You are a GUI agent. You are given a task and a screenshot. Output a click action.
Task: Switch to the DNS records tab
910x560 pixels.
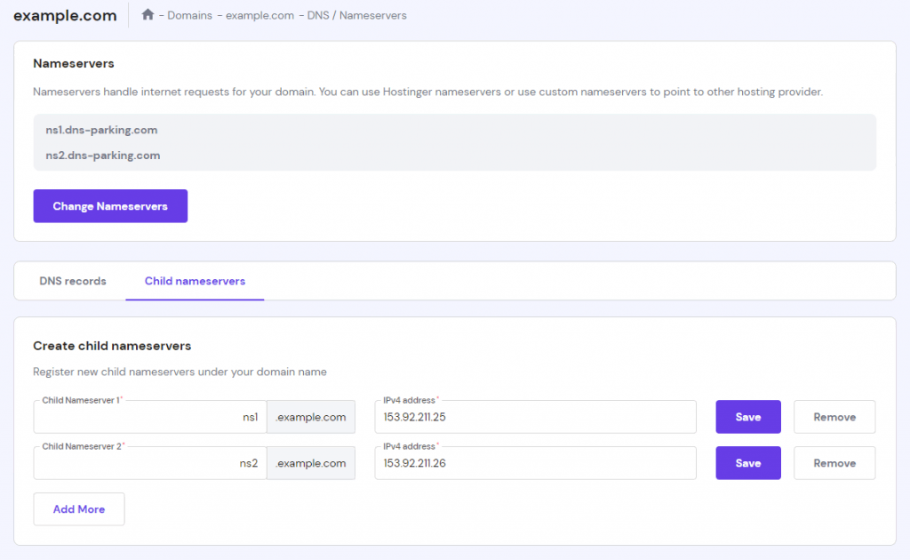72,280
